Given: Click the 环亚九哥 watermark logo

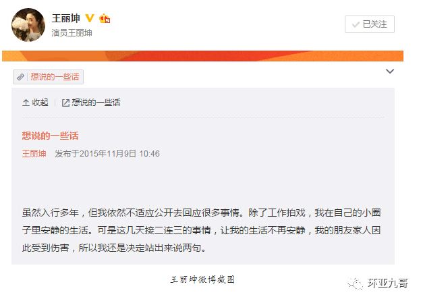Looking at the screenshot, I should 378,283.
